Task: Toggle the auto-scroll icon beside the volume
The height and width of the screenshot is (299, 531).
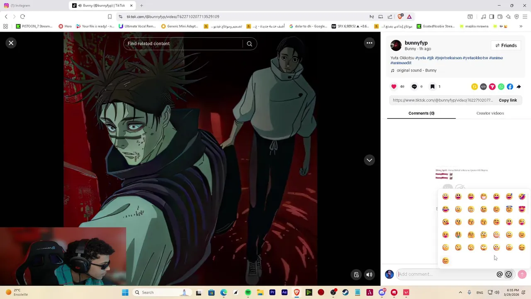Action: [356, 274]
